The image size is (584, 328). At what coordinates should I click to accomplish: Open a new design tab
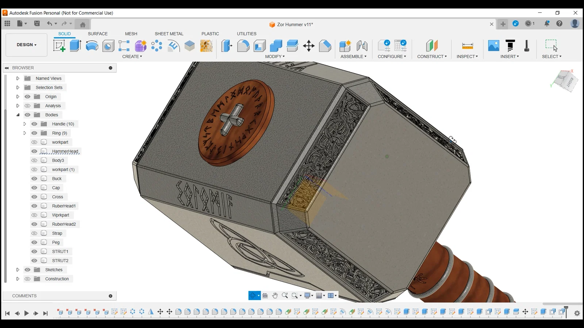(x=503, y=24)
